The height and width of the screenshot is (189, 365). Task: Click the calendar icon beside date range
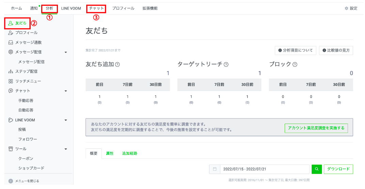215,169
